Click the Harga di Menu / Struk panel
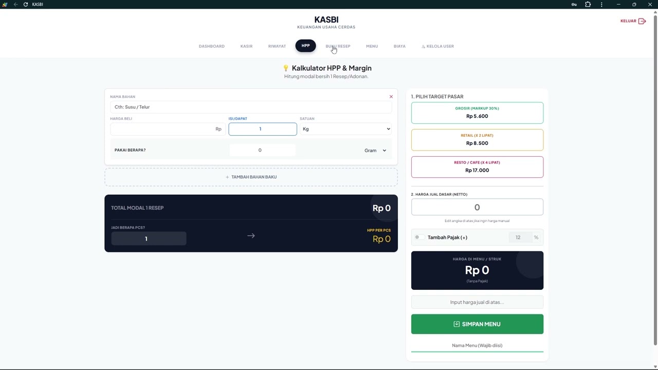This screenshot has height=370, width=658. [477, 270]
